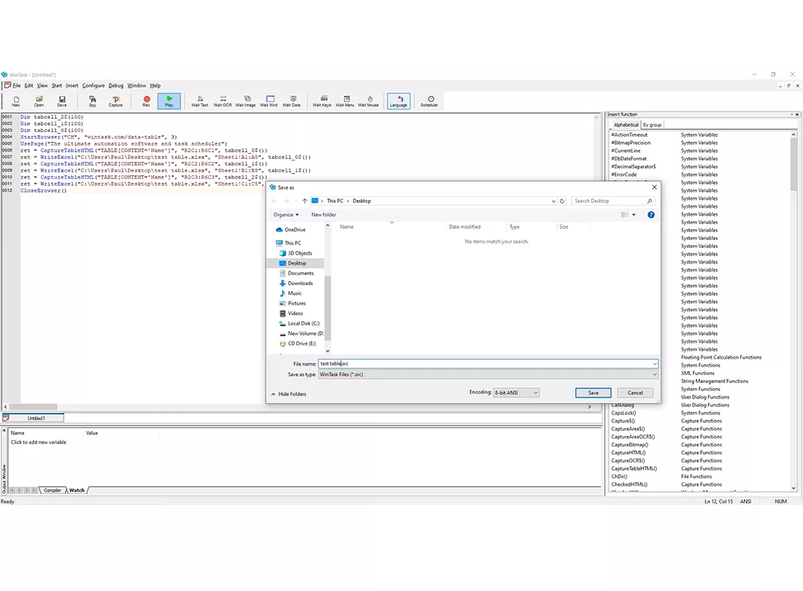Click 'Click to add new variable' row
This screenshot has width=803, height=591.
pos(39,442)
